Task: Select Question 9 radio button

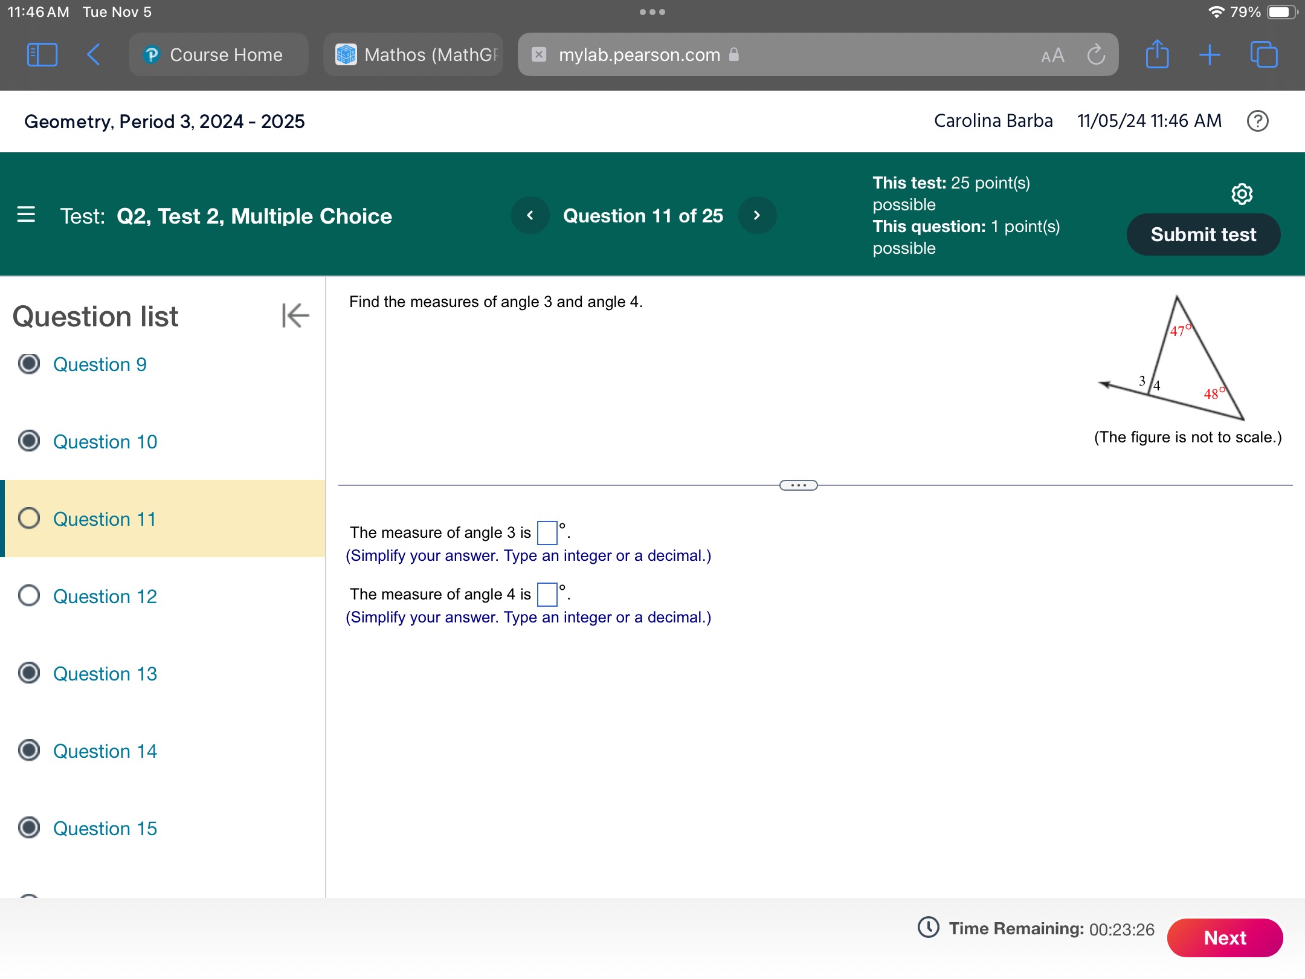Action: (x=28, y=363)
